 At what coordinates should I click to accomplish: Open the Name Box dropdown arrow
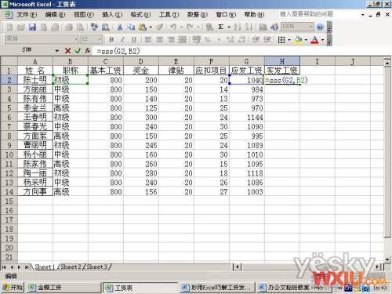57,51
